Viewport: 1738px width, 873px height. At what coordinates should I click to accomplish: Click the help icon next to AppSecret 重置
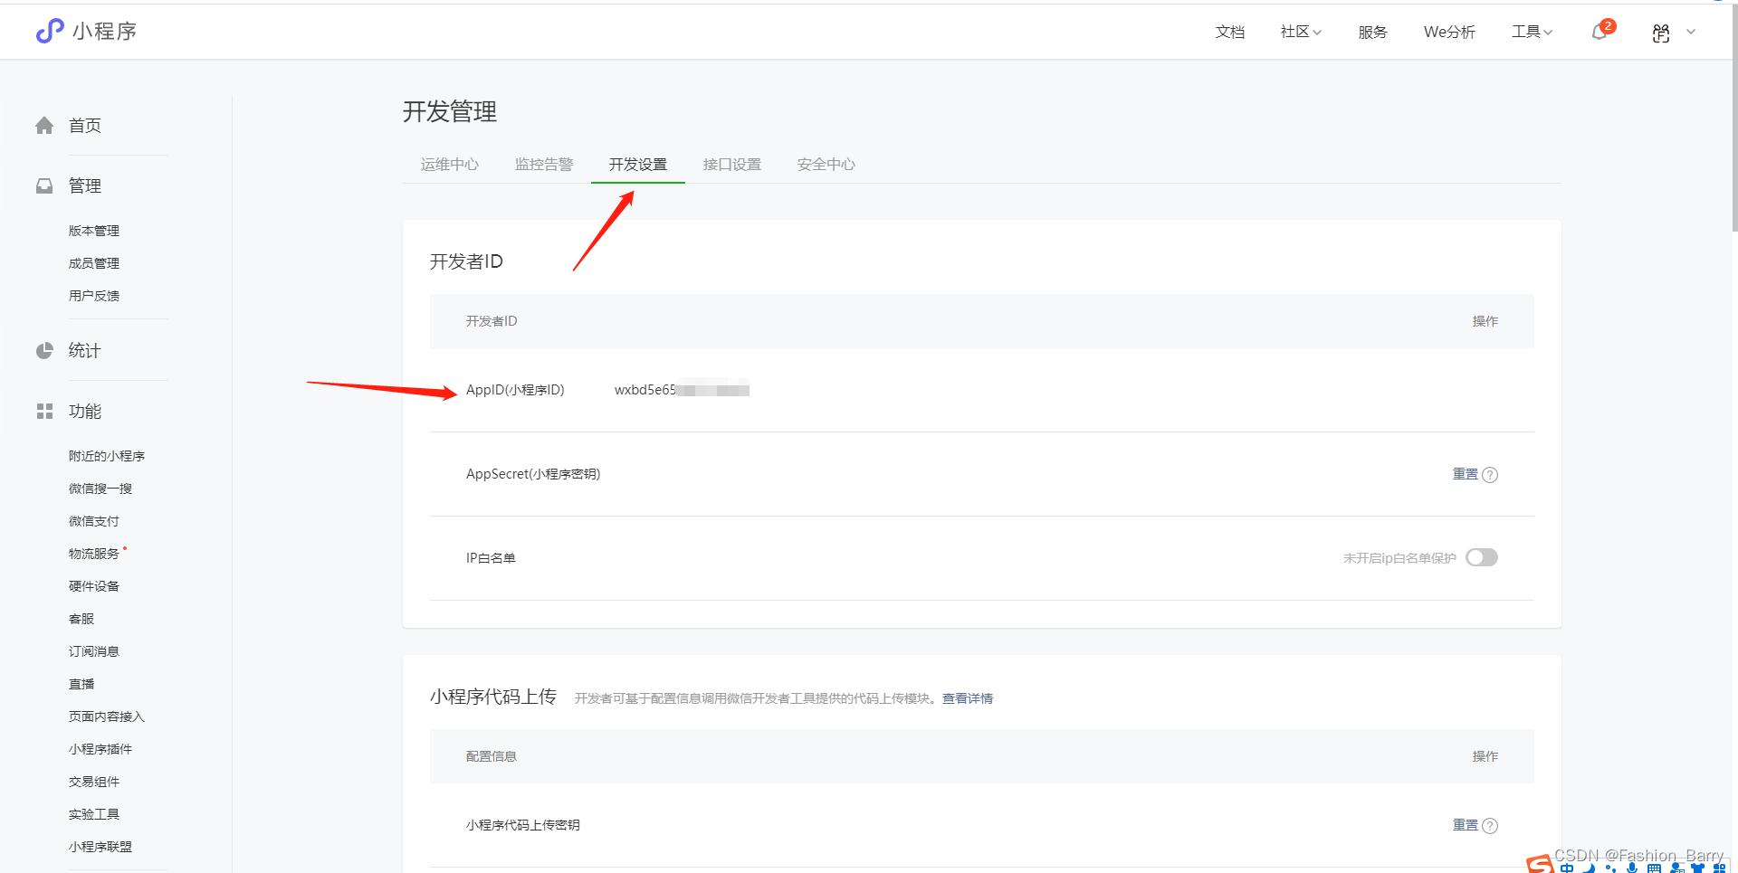pyautogui.click(x=1492, y=474)
